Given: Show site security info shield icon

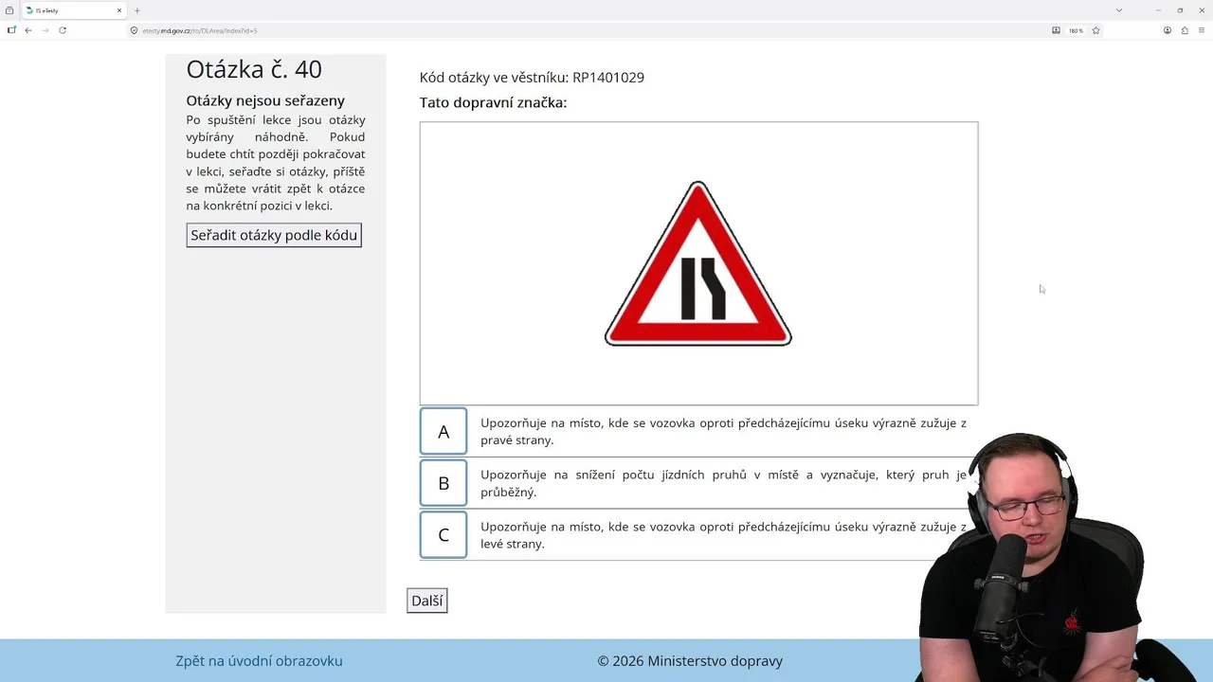Looking at the screenshot, I should click(134, 30).
